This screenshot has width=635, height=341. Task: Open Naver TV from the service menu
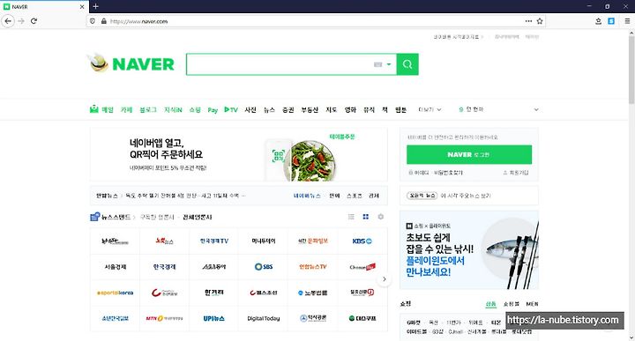point(231,109)
